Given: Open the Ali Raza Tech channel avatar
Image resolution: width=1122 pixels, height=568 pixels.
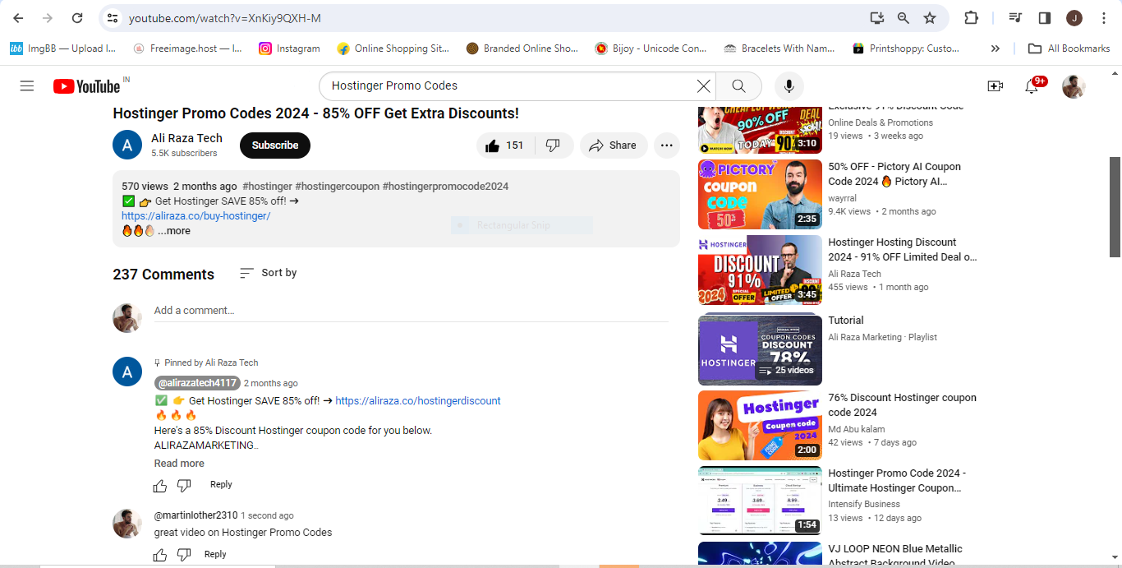Looking at the screenshot, I should pyautogui.click(x=127, y=145).
